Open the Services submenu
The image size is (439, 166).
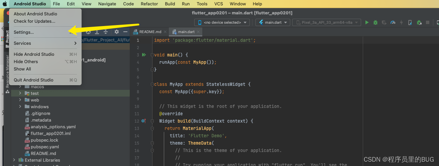point(45,43)
